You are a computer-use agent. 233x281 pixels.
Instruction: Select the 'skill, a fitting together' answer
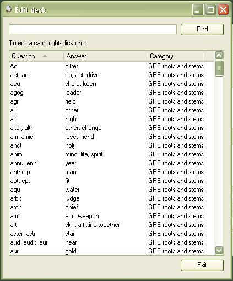click(93, 225)
